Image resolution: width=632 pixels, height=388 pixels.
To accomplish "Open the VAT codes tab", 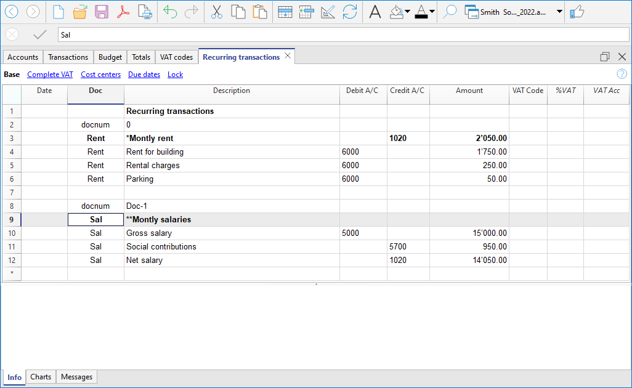I will tap(176, 57).
